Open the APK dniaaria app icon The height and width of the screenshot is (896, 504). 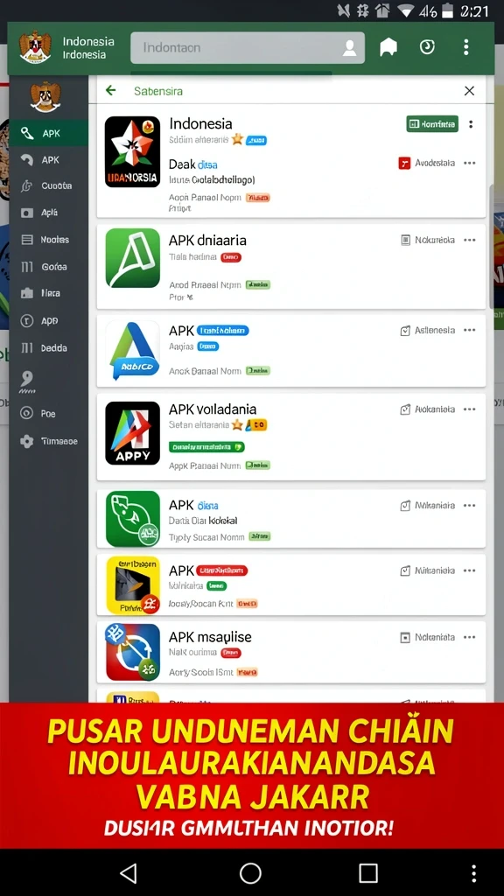click(x=133, y=258)
